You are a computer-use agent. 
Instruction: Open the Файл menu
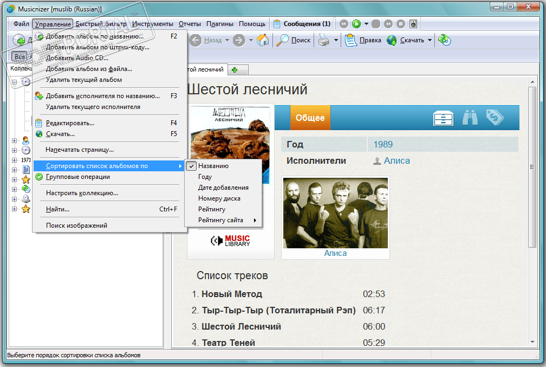(x=21, y=24)
